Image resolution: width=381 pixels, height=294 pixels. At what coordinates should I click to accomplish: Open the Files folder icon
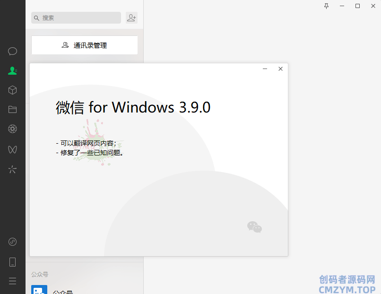tap(12, 110)
